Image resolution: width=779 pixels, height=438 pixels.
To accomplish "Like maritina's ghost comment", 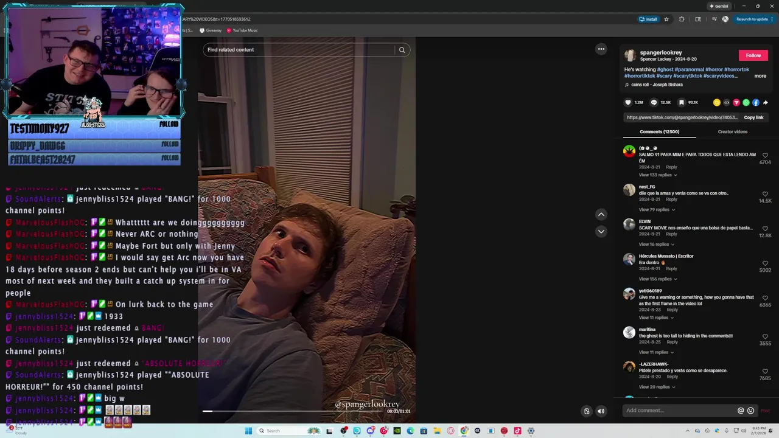I will (x=765, y=336).
